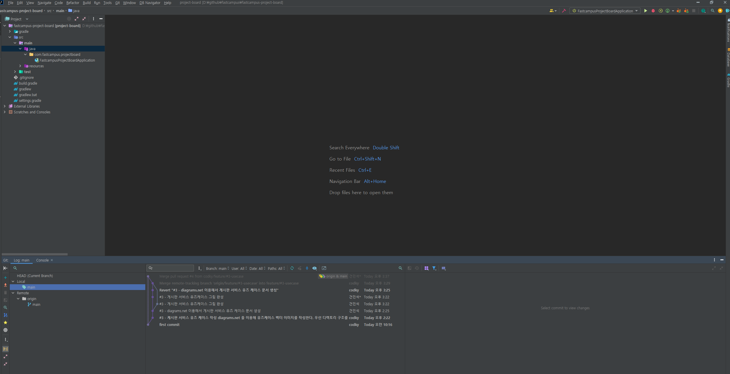The image size is (730, 374).
Task: Open the Branch: main filter dropdown
Action: coord(218,268)
